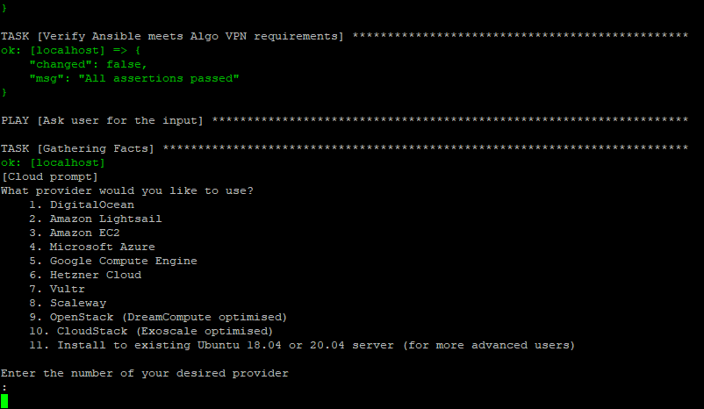
Task: Click the CloudStack Exoscale option
Action: point(151,331)
